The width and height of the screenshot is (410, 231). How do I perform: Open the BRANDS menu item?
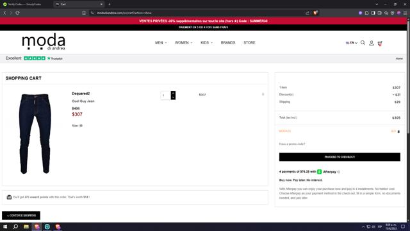(228, 43)
